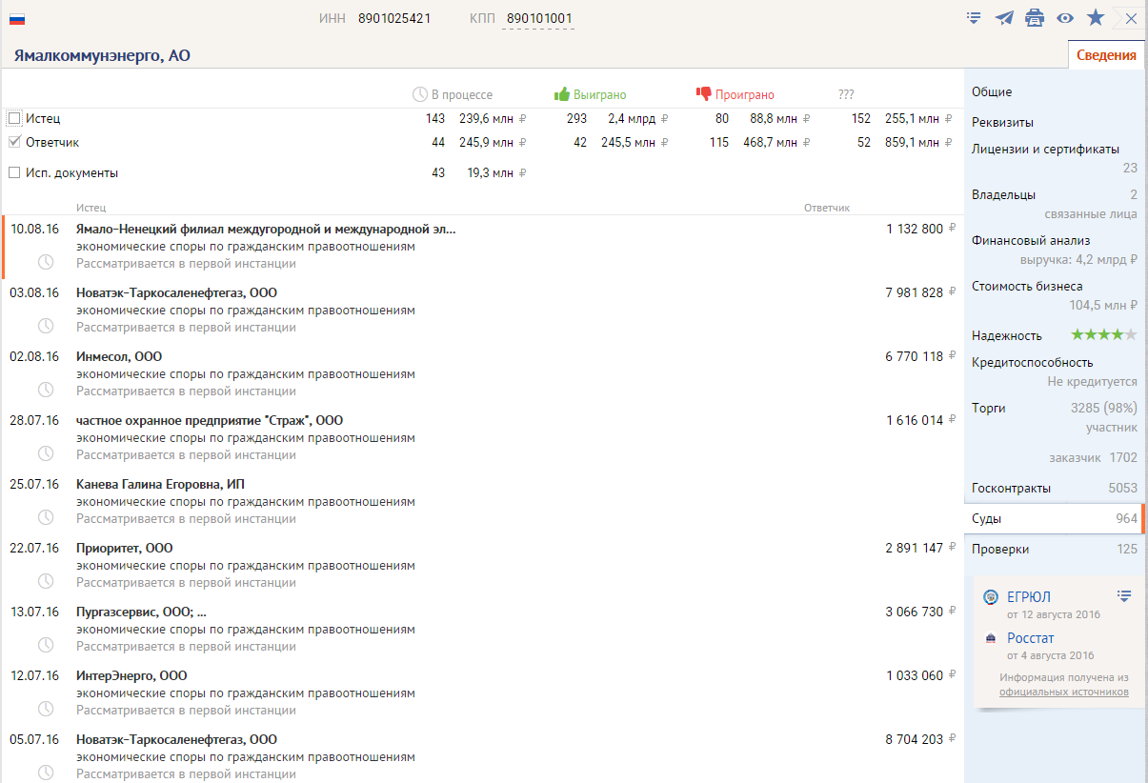Open the Росстат link
The image size is (1148, 783).
[x=1030, y=638]
